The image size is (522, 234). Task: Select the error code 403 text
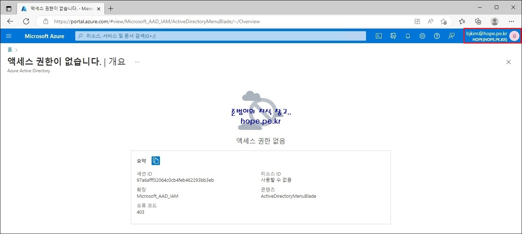point(140,212)
